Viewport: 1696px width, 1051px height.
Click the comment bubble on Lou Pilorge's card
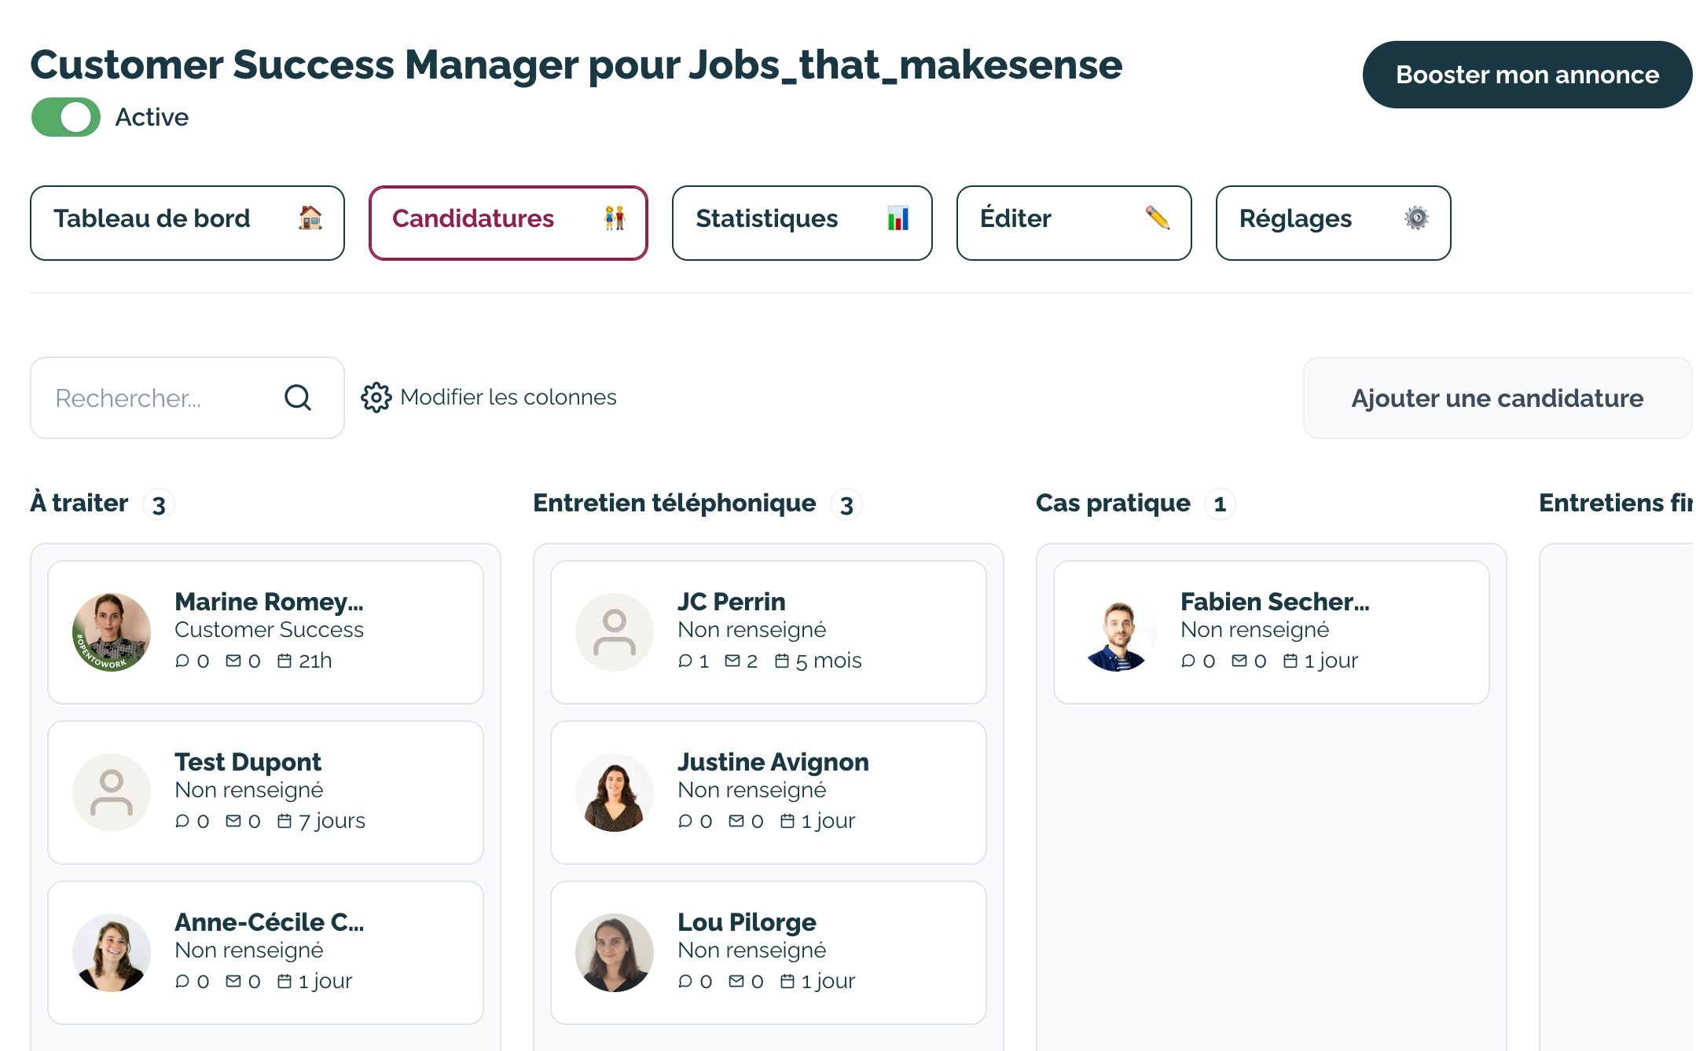pyautogui.click(x=686, y=981)
